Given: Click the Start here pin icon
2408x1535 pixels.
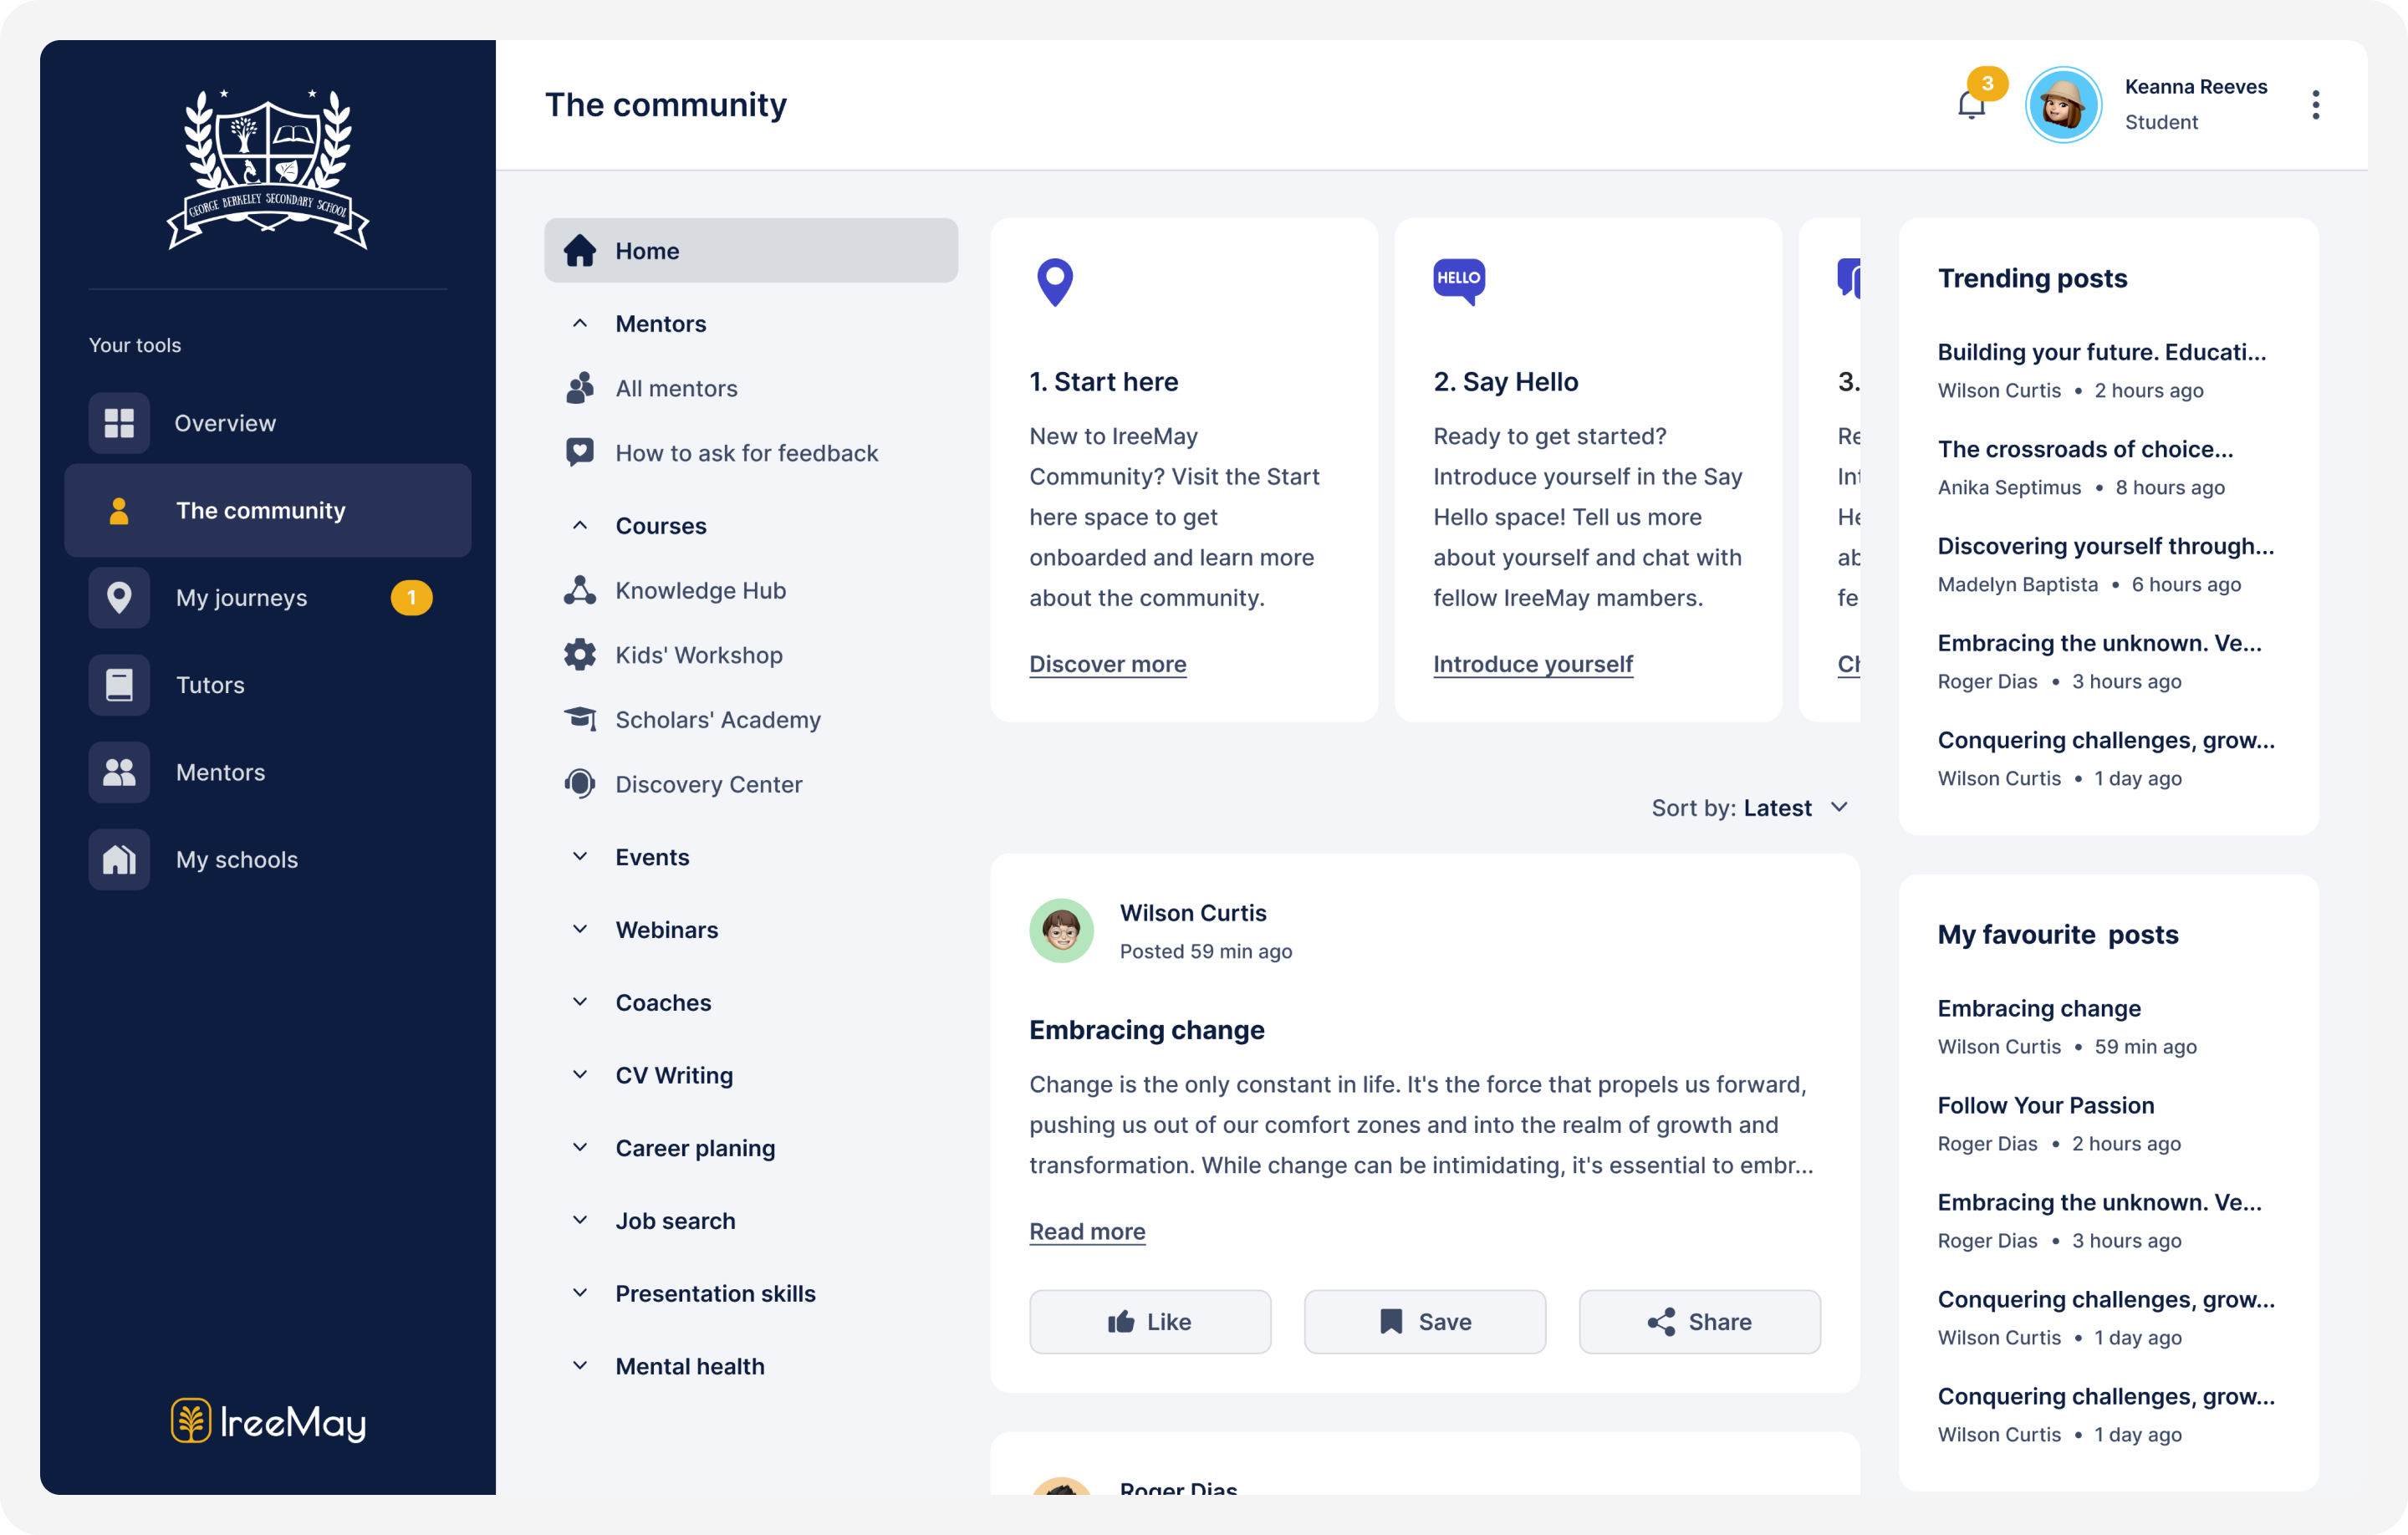Looking at the screenshot, I should [x=1055, y=282].
